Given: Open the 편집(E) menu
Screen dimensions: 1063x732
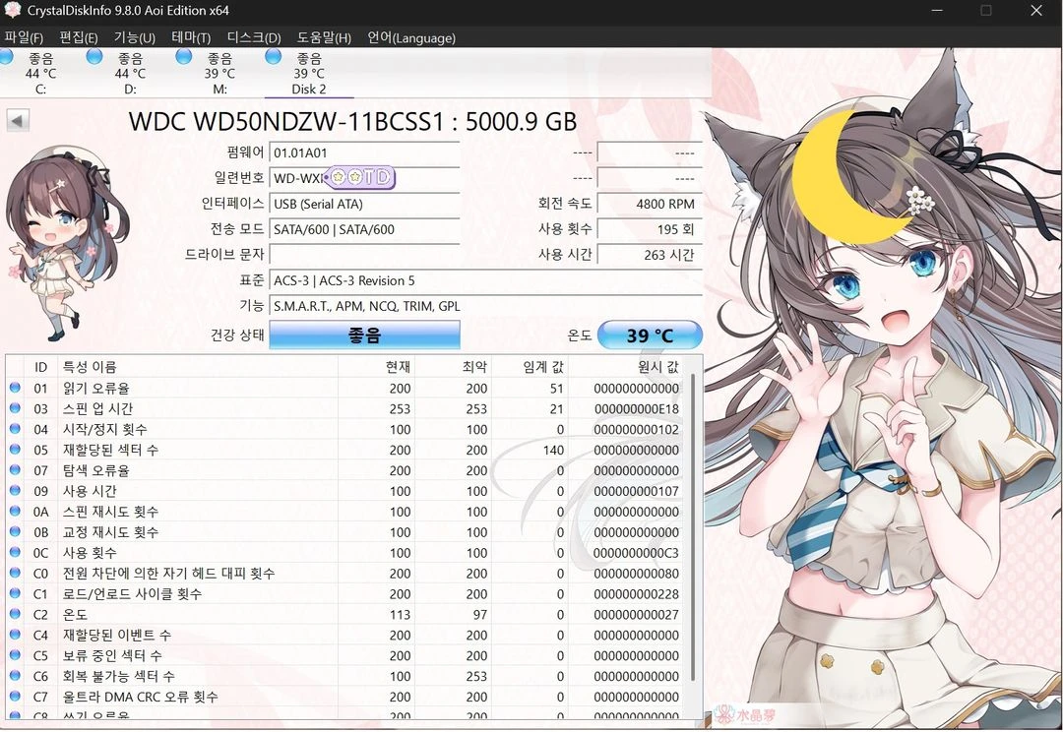Looking at the screenshot, I should coord(78,38).
